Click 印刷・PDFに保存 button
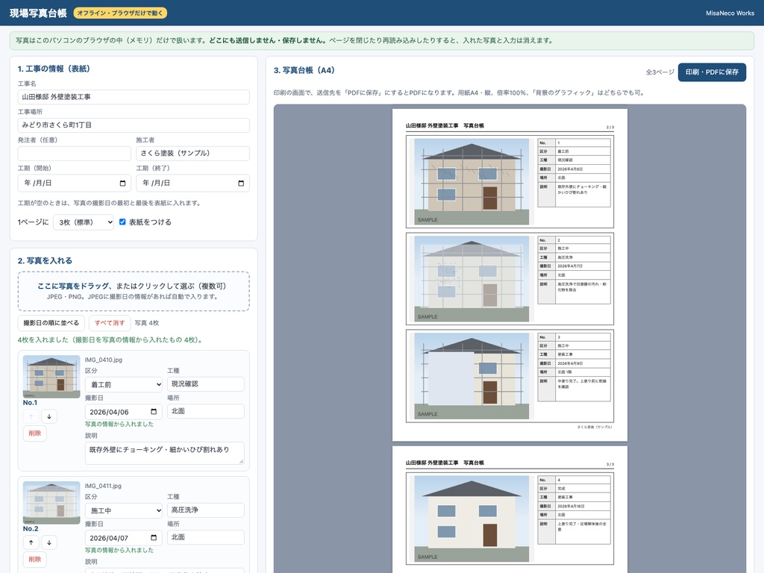The image size is (764, 573). coord(712,72)
